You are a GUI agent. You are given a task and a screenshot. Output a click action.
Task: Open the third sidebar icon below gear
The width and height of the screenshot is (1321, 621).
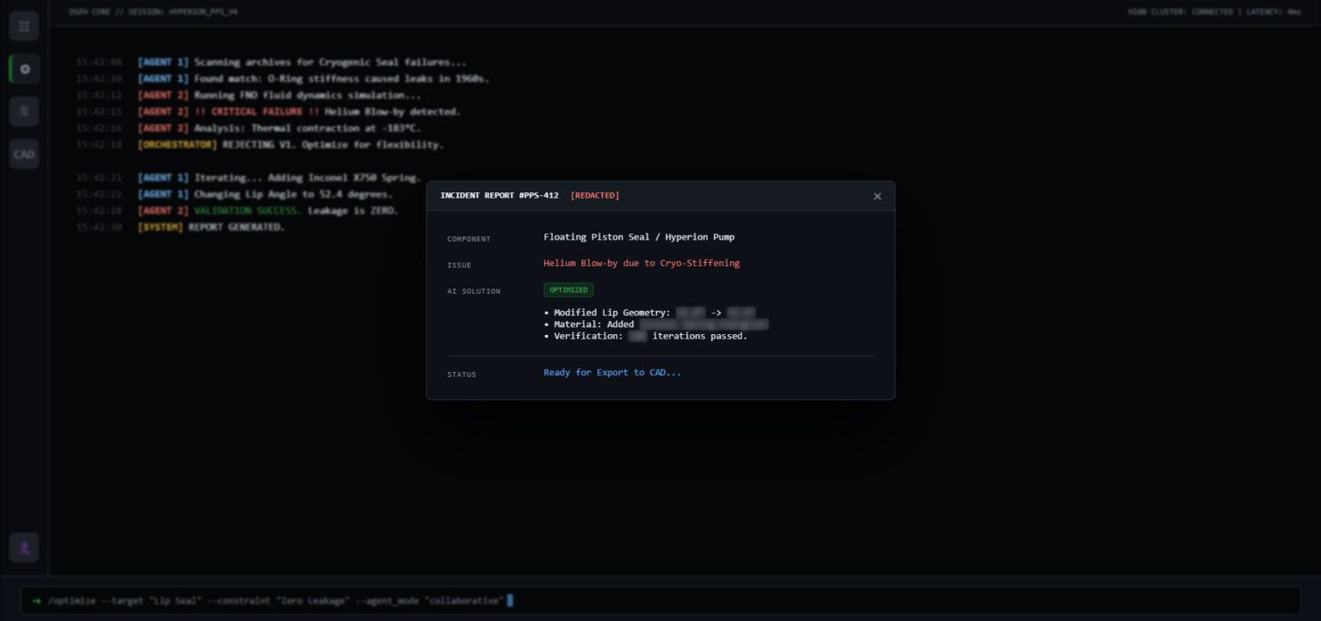pyautogui.click(x=24, y=112)
